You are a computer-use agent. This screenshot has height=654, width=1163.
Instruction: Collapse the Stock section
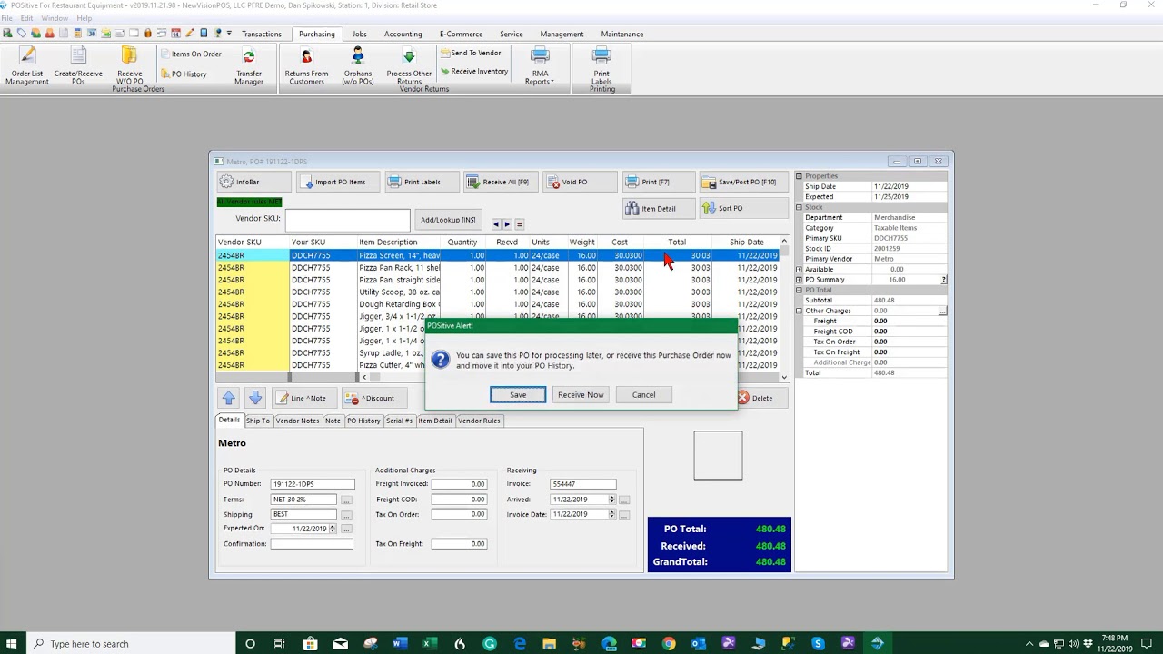pyautogui.click(x=800, y=207)
